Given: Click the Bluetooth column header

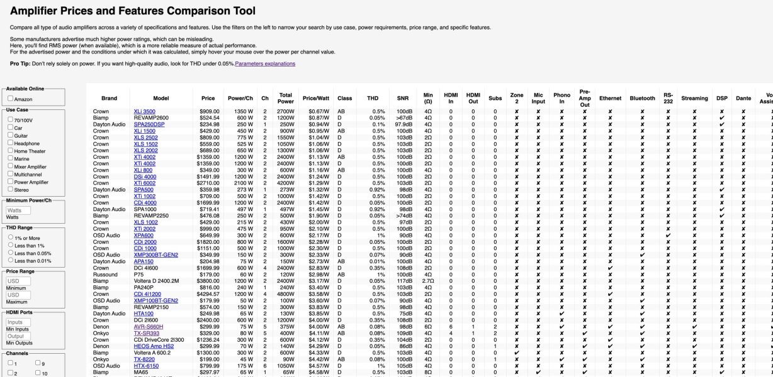Looking at the screenshot, I should click(x=642, y=98).
